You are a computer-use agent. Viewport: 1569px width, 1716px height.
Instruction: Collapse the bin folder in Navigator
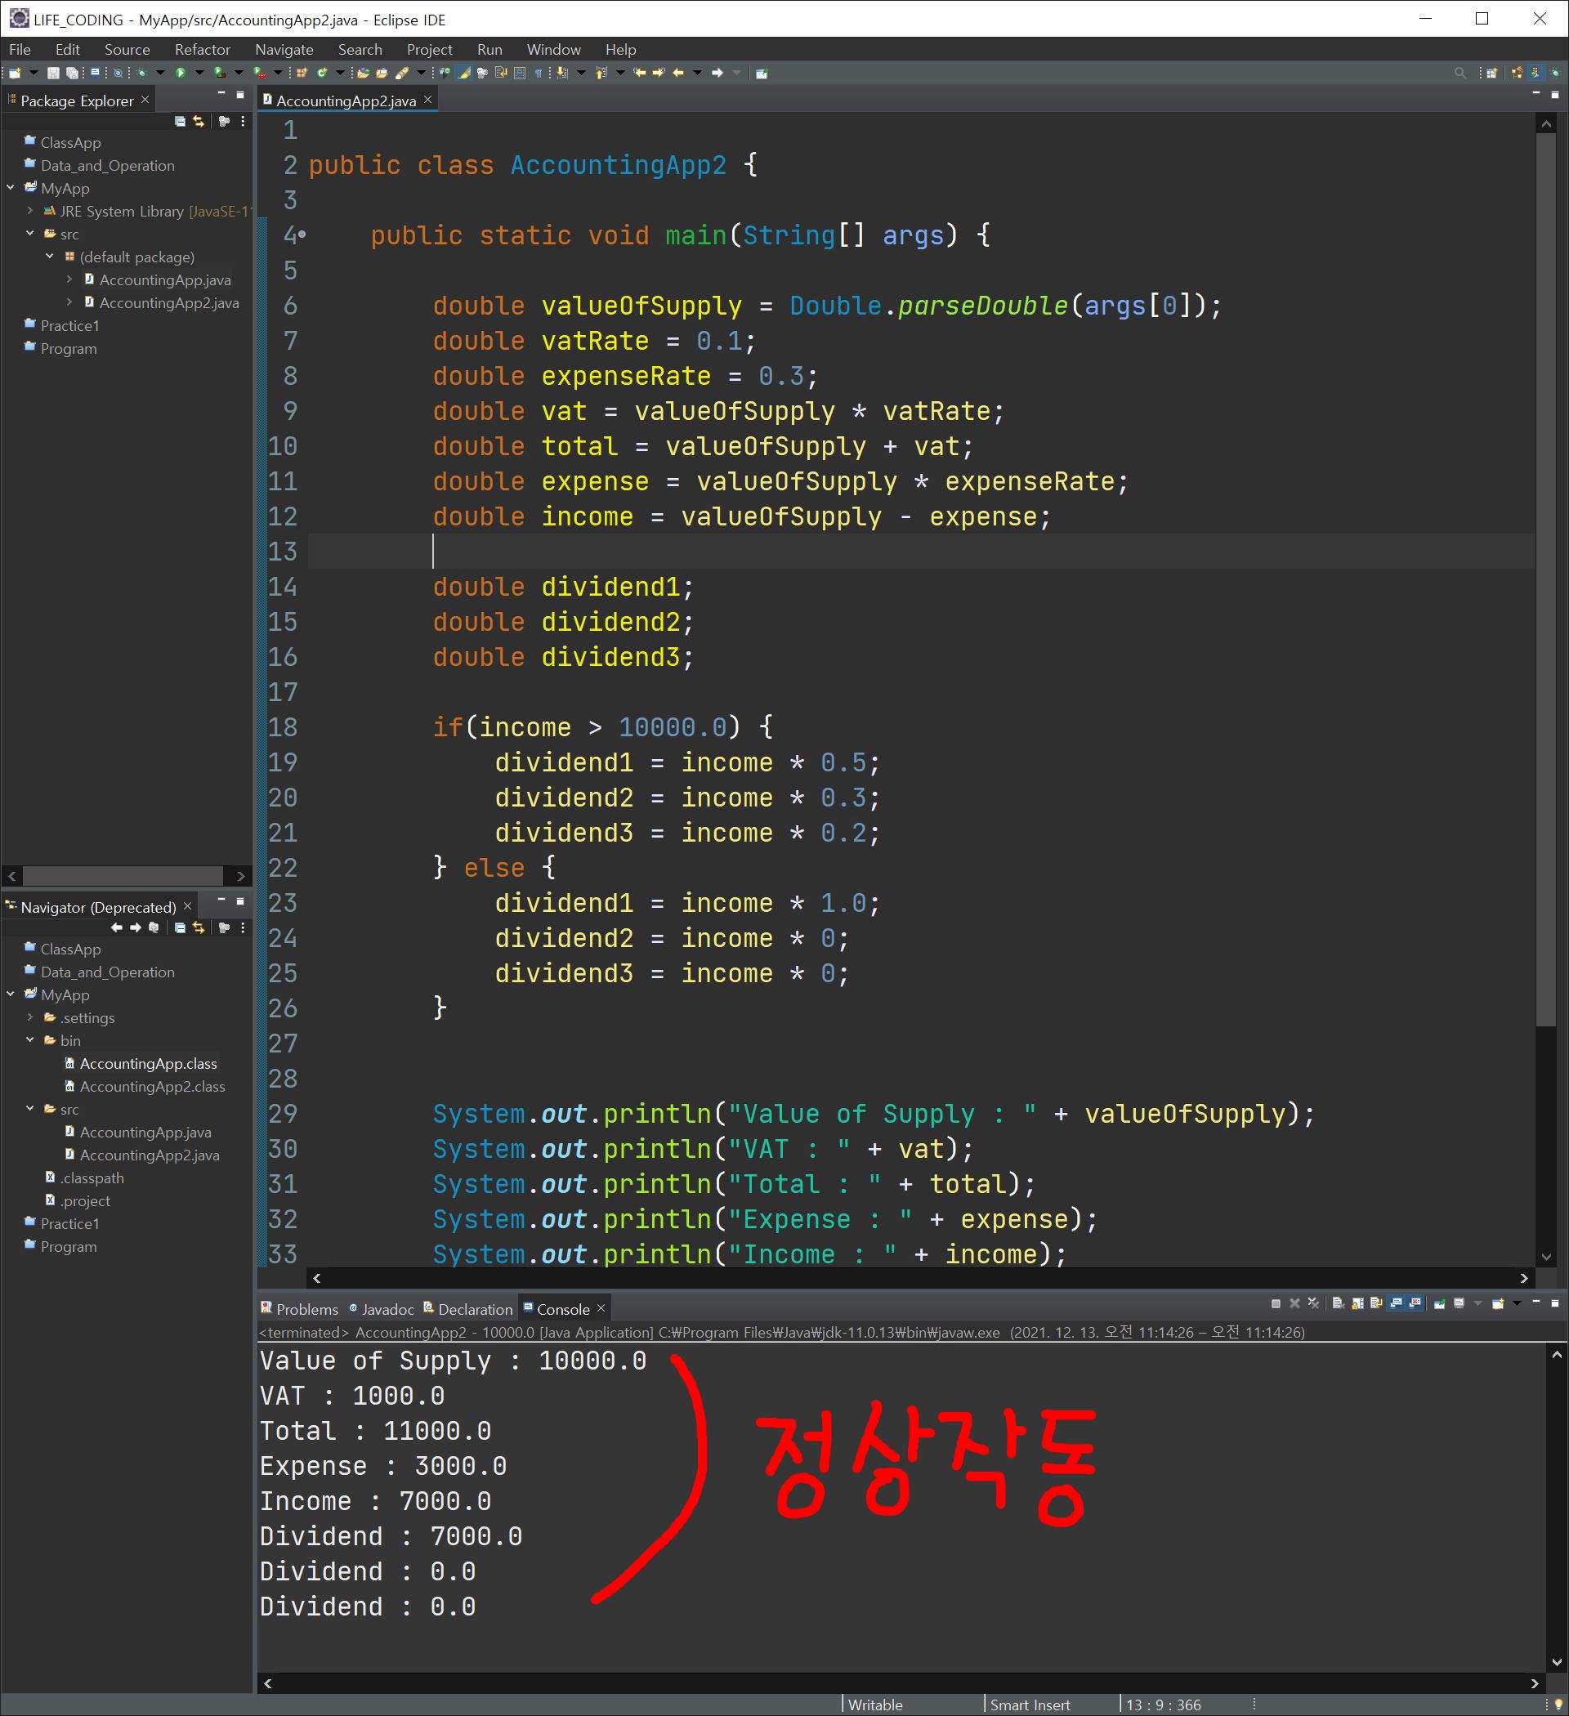29,1040
